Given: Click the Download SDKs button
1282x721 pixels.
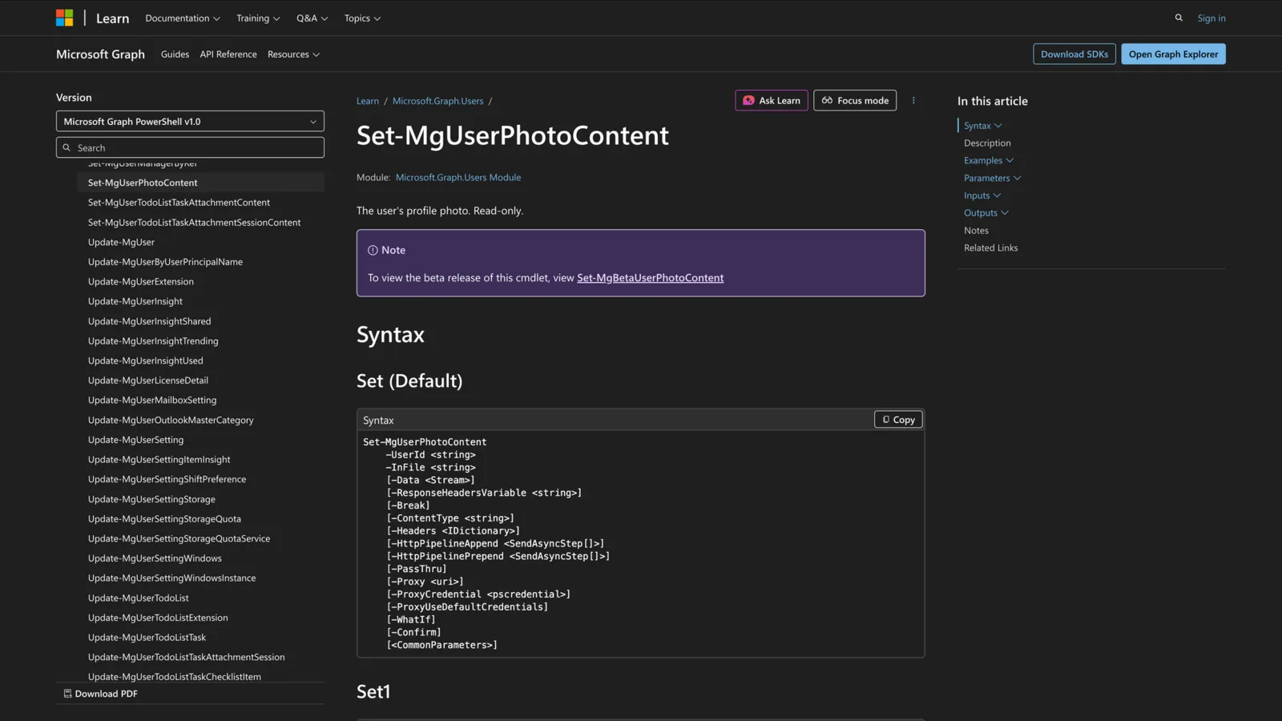Looking at the screenshot, I should 1074,54.
